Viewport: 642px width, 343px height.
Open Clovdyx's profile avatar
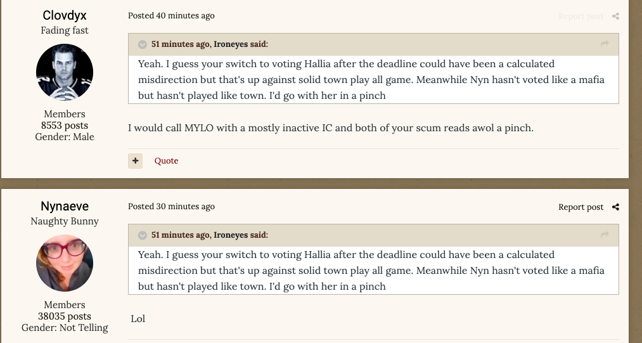pos(65,72)
